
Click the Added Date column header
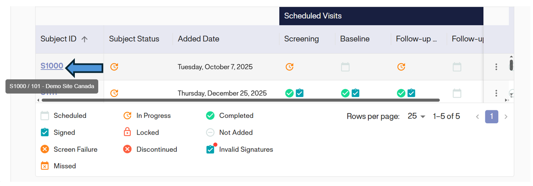click(x=199, y=39)
